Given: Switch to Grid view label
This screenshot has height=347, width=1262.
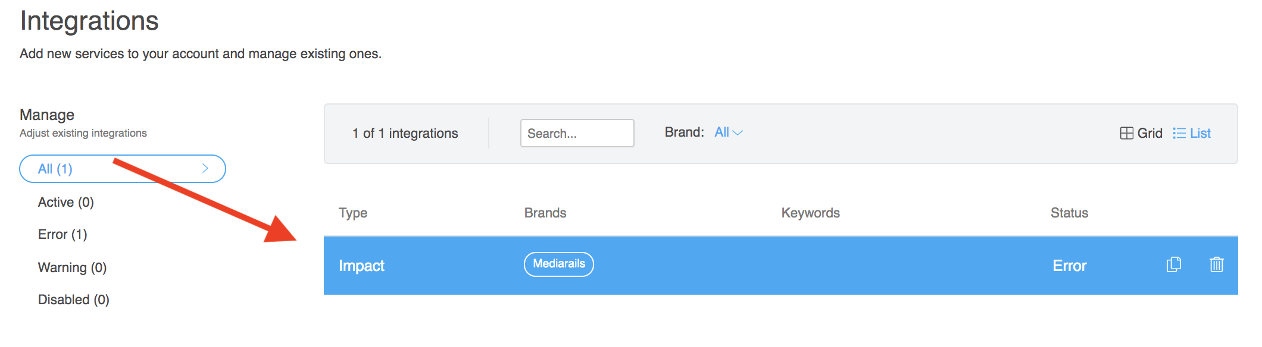Looking at the screenshot, I should click(1149, 134).
